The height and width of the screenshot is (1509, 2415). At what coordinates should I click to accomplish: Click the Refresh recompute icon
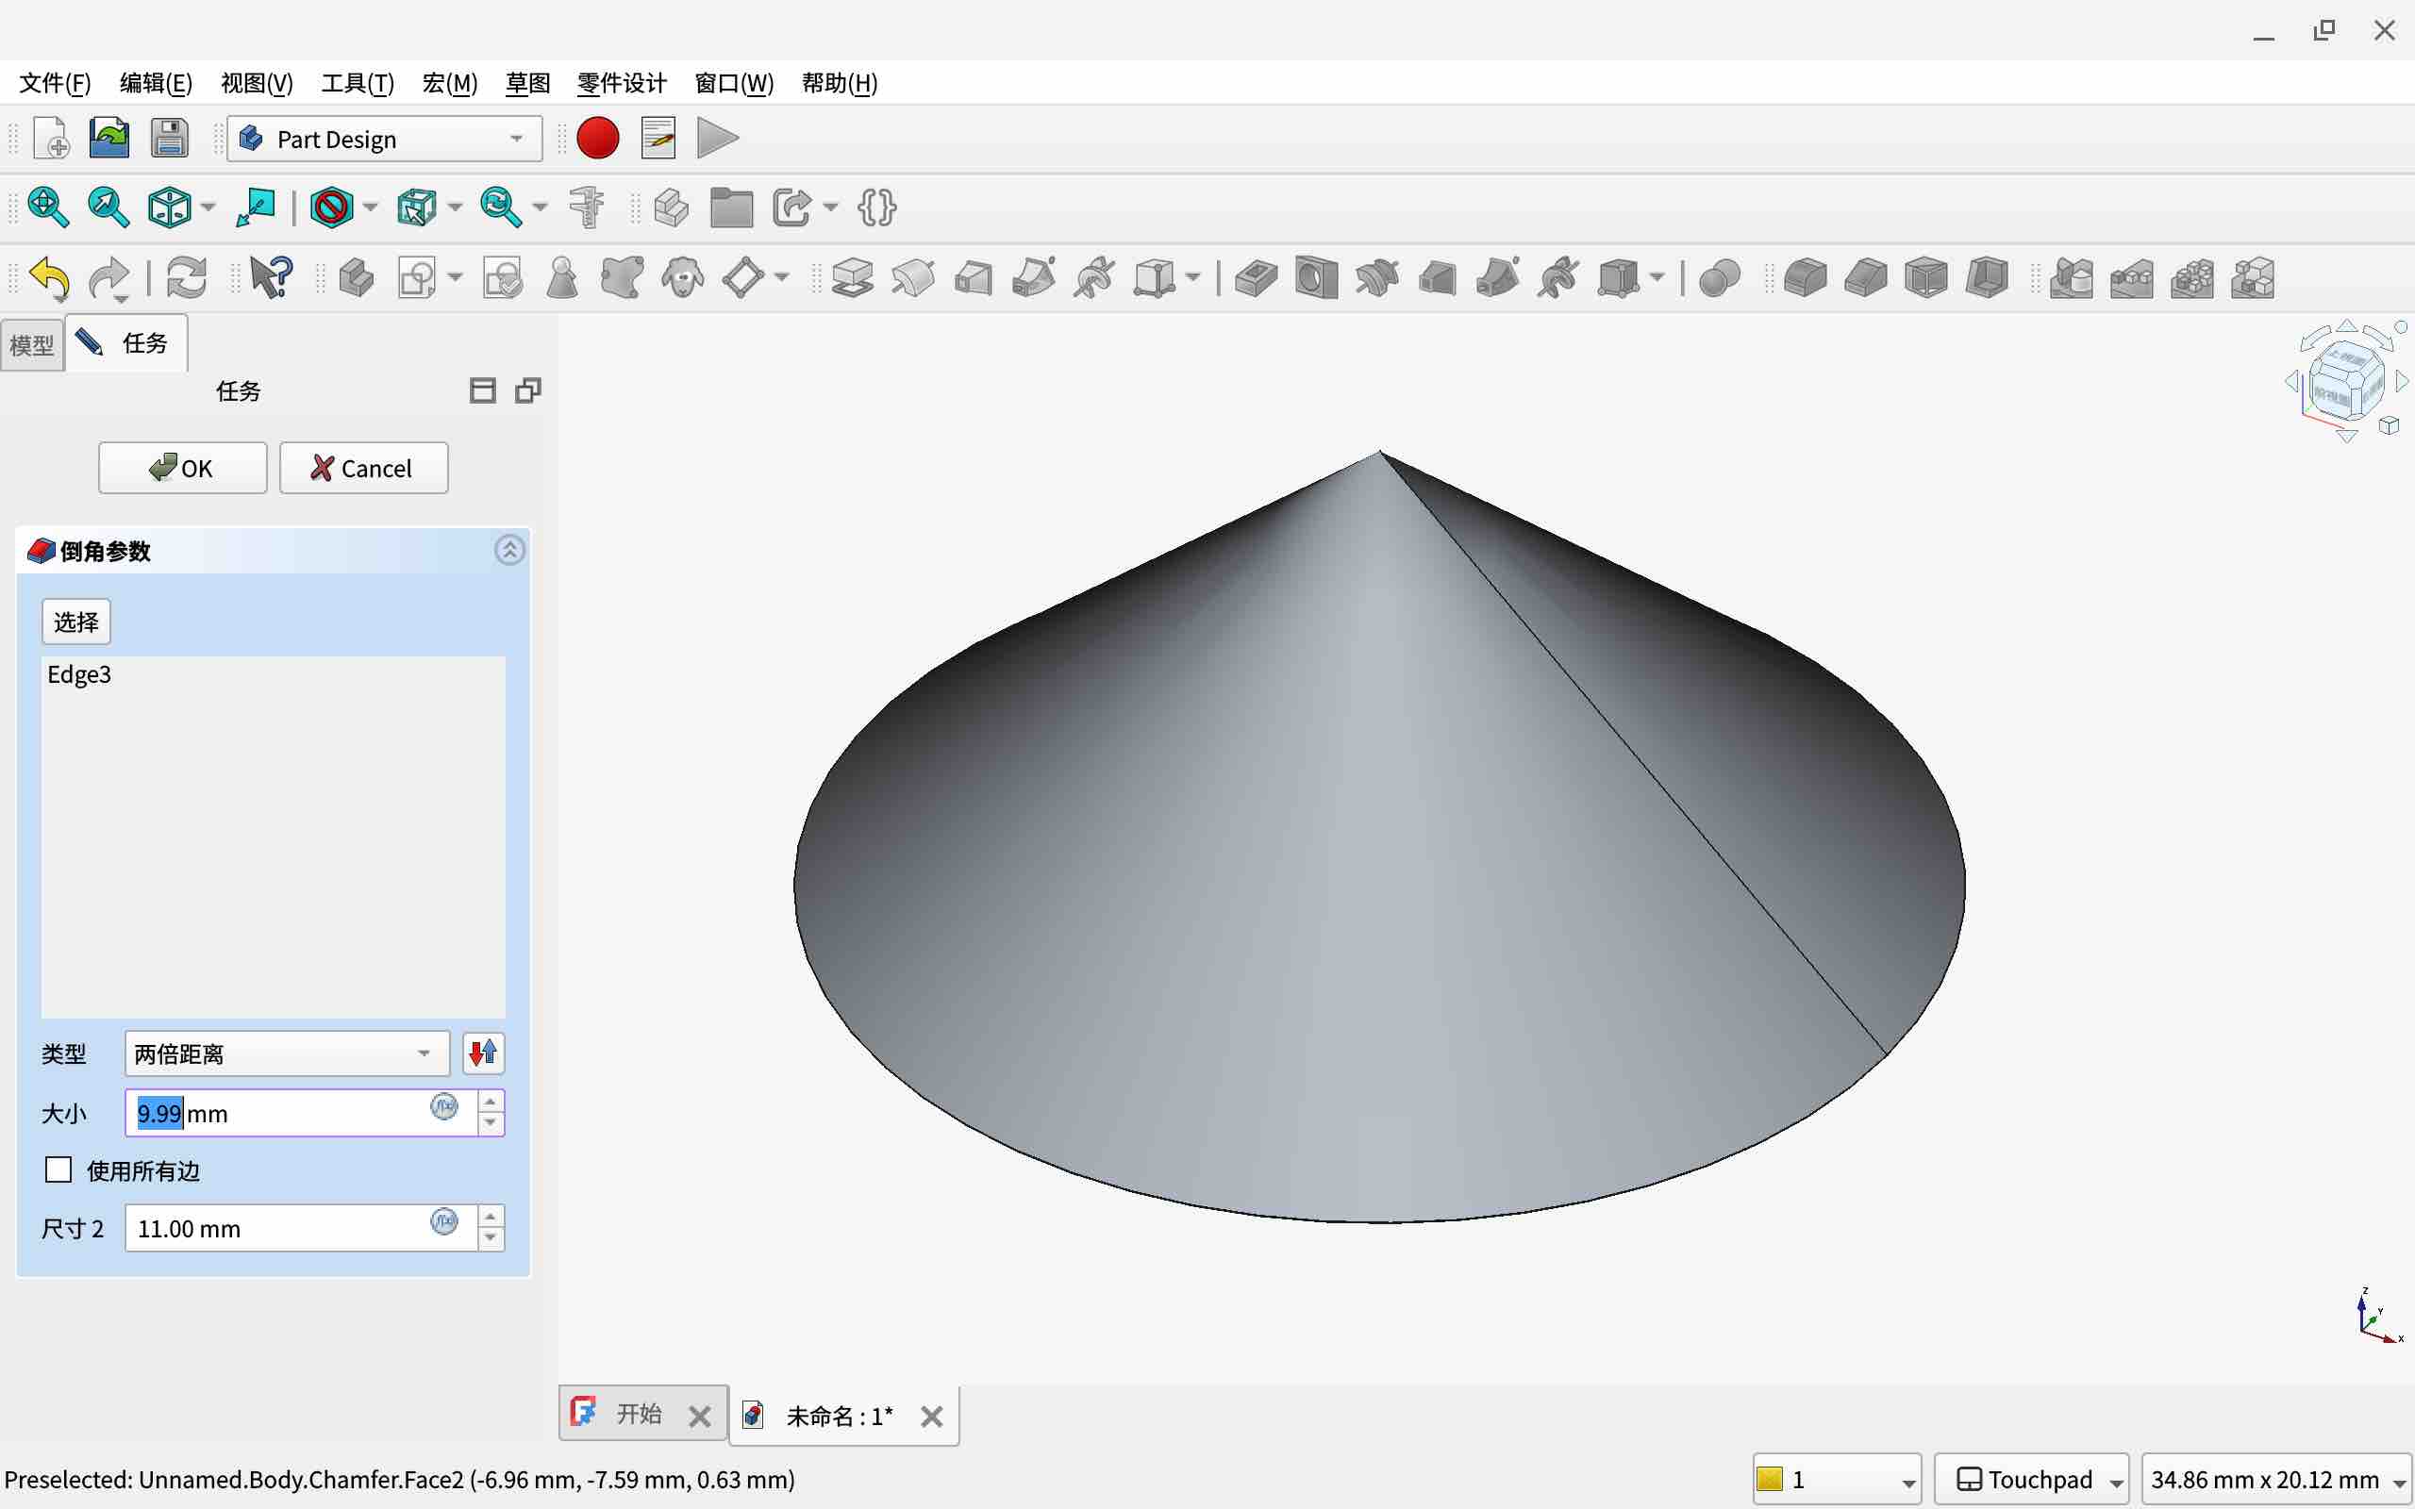187,278
